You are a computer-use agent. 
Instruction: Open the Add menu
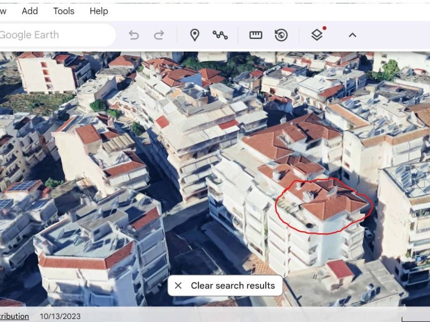(30, 11)
